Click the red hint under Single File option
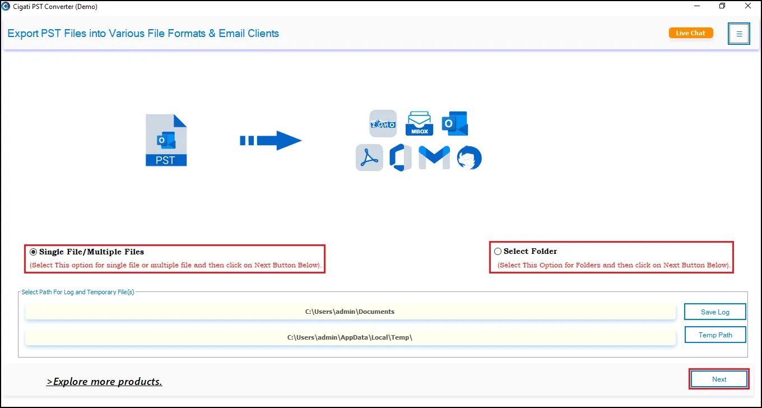The width and height of the screenshot is (762, 408). 176,265
